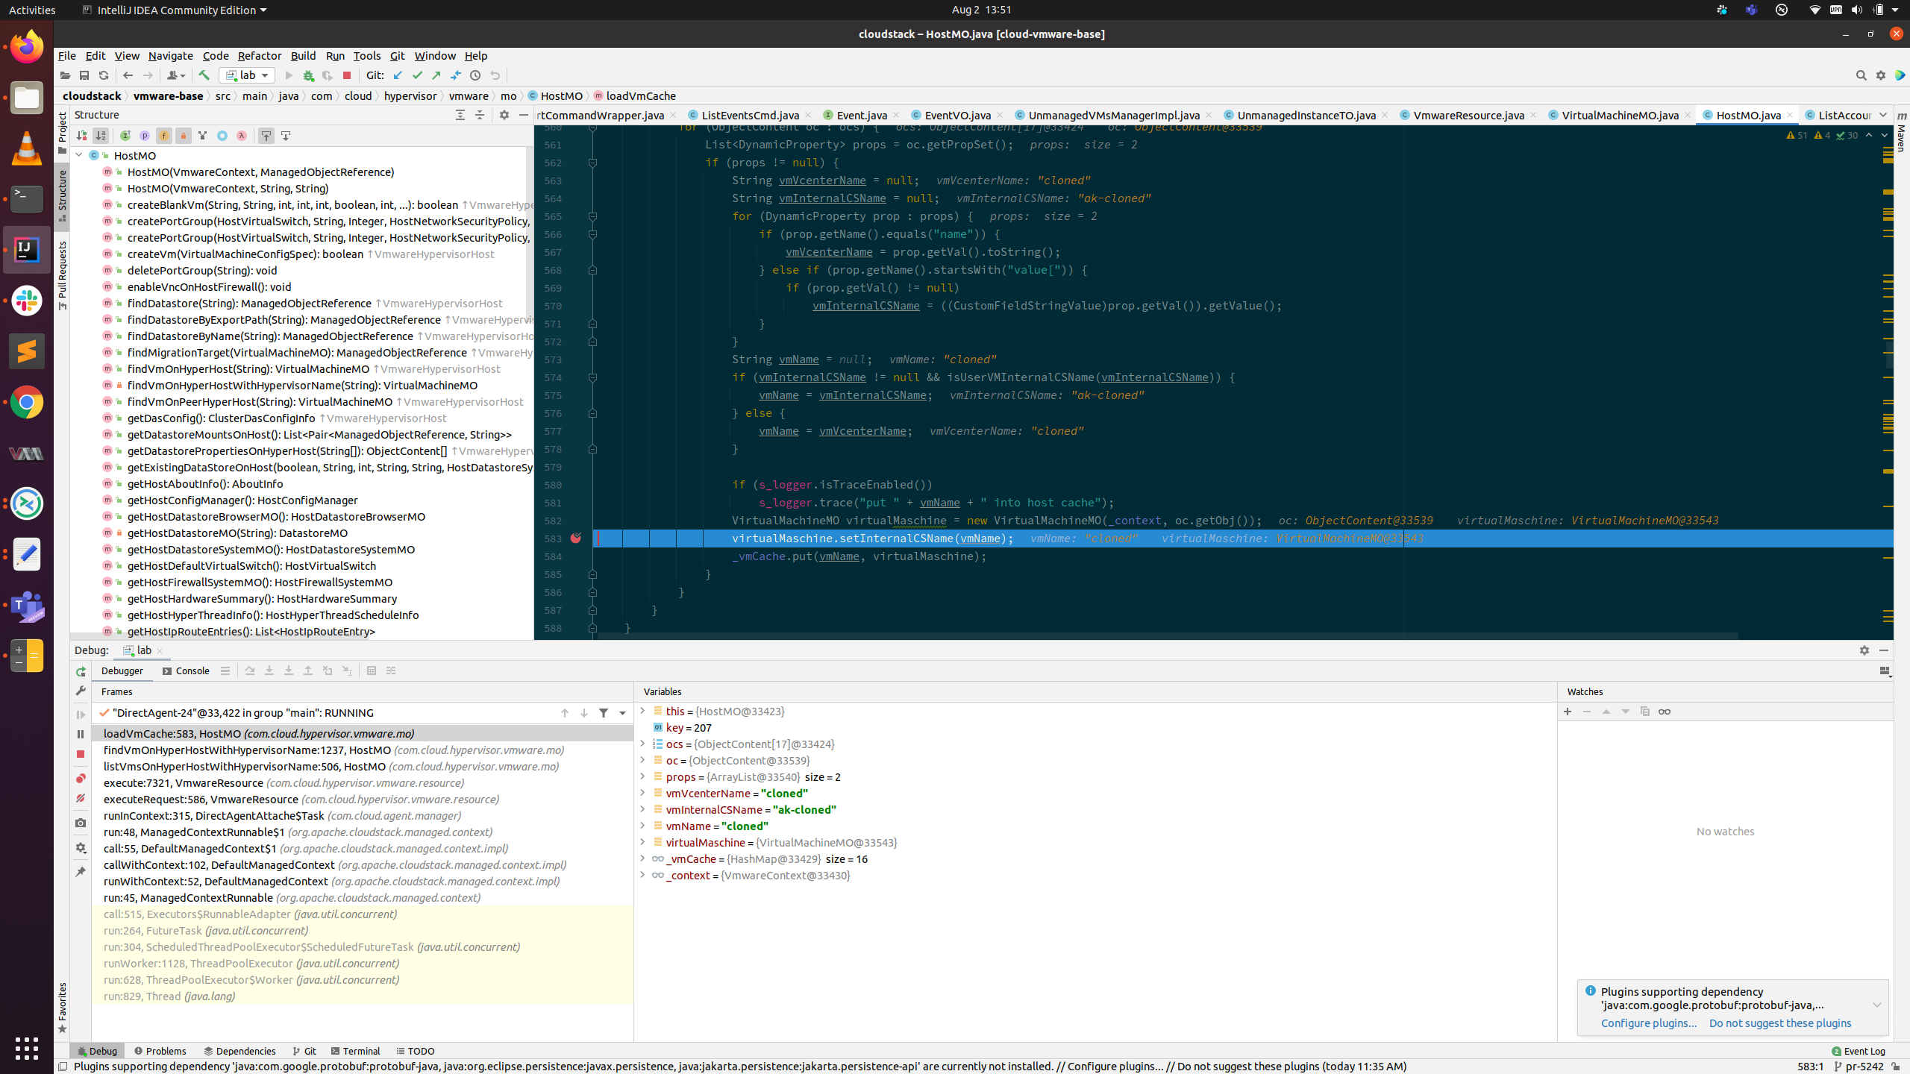Click the Update Project icon in Git toolbar
This screenshot has height=1074, width=1910.
(398, 75)
